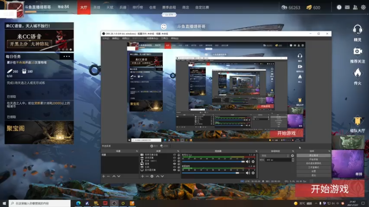Switch to the 英雄 tab
The image size is (369, 207).
tap(97, 7)
